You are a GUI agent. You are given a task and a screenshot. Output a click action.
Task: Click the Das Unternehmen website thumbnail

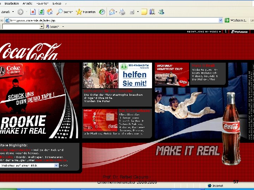pos(100,120)
